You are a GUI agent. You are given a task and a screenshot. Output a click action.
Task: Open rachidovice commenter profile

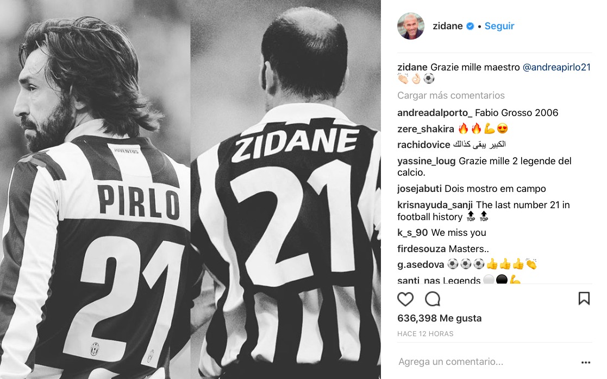click(x=424, y=144)
